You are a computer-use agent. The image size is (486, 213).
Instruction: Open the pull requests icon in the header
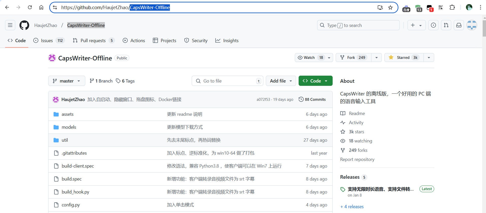click(x=446, y=25)
